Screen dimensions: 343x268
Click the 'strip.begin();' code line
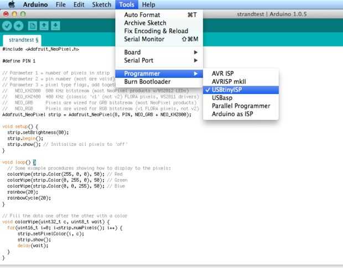pos(25,139)
